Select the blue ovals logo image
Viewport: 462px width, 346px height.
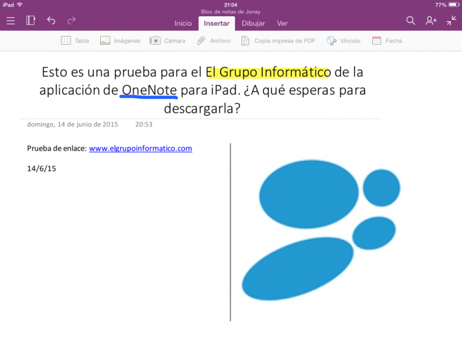pyautogui.click(x=321, y=230)
